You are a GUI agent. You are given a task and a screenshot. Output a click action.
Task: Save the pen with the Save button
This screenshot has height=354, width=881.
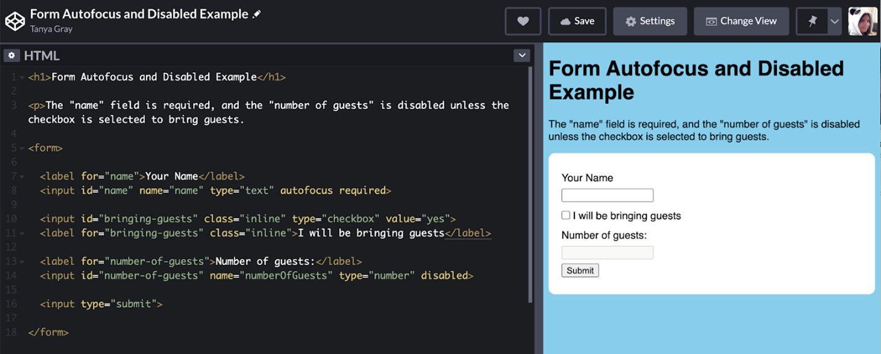click(x=577, y=21)
